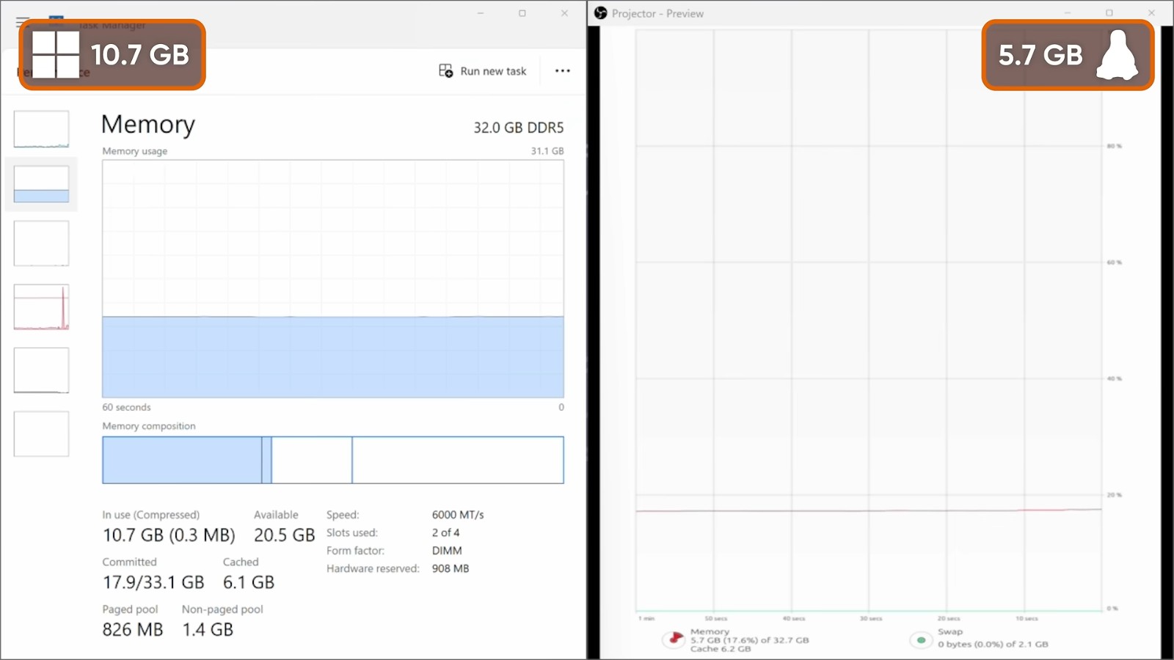Screen dimensions: 1174x660
Task: Click the Cache 6.2 GB text
Action: coord(721,649)
